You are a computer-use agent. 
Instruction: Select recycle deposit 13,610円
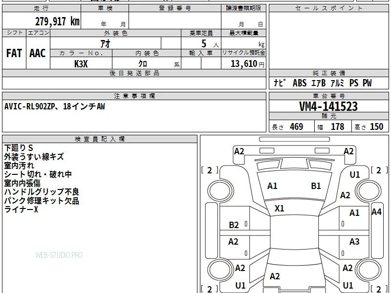(247, 64)
